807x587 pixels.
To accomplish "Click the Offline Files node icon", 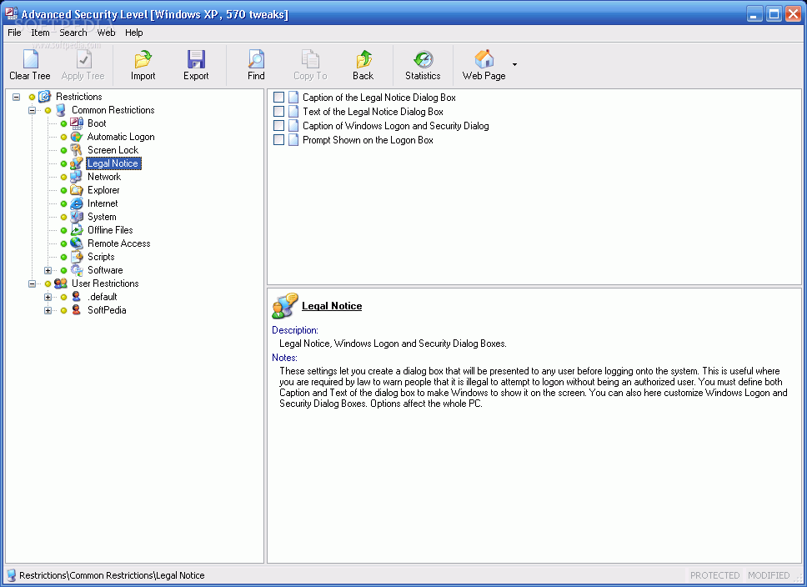I will (x=76, y=230).
